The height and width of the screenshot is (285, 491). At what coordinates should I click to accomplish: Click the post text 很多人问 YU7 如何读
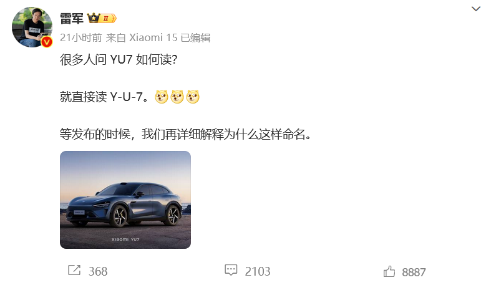coord(119,59)
